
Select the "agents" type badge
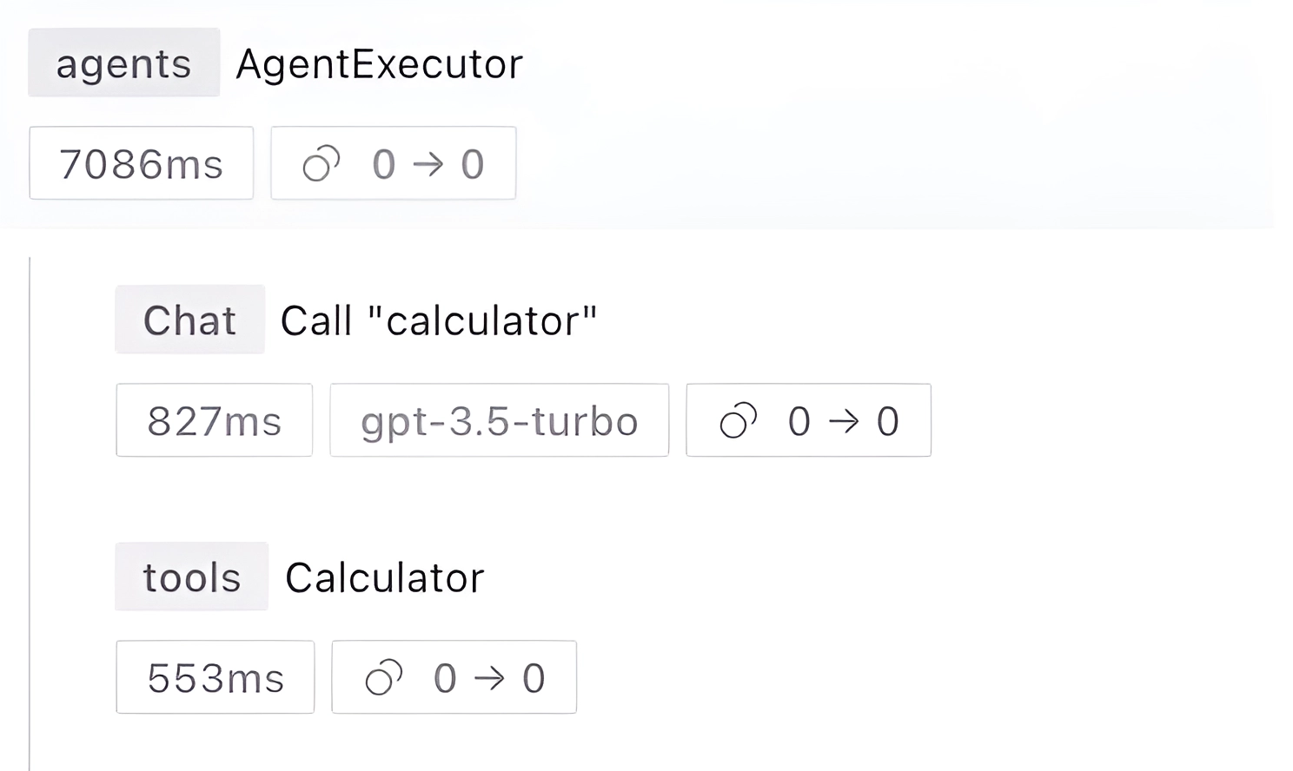123,63
